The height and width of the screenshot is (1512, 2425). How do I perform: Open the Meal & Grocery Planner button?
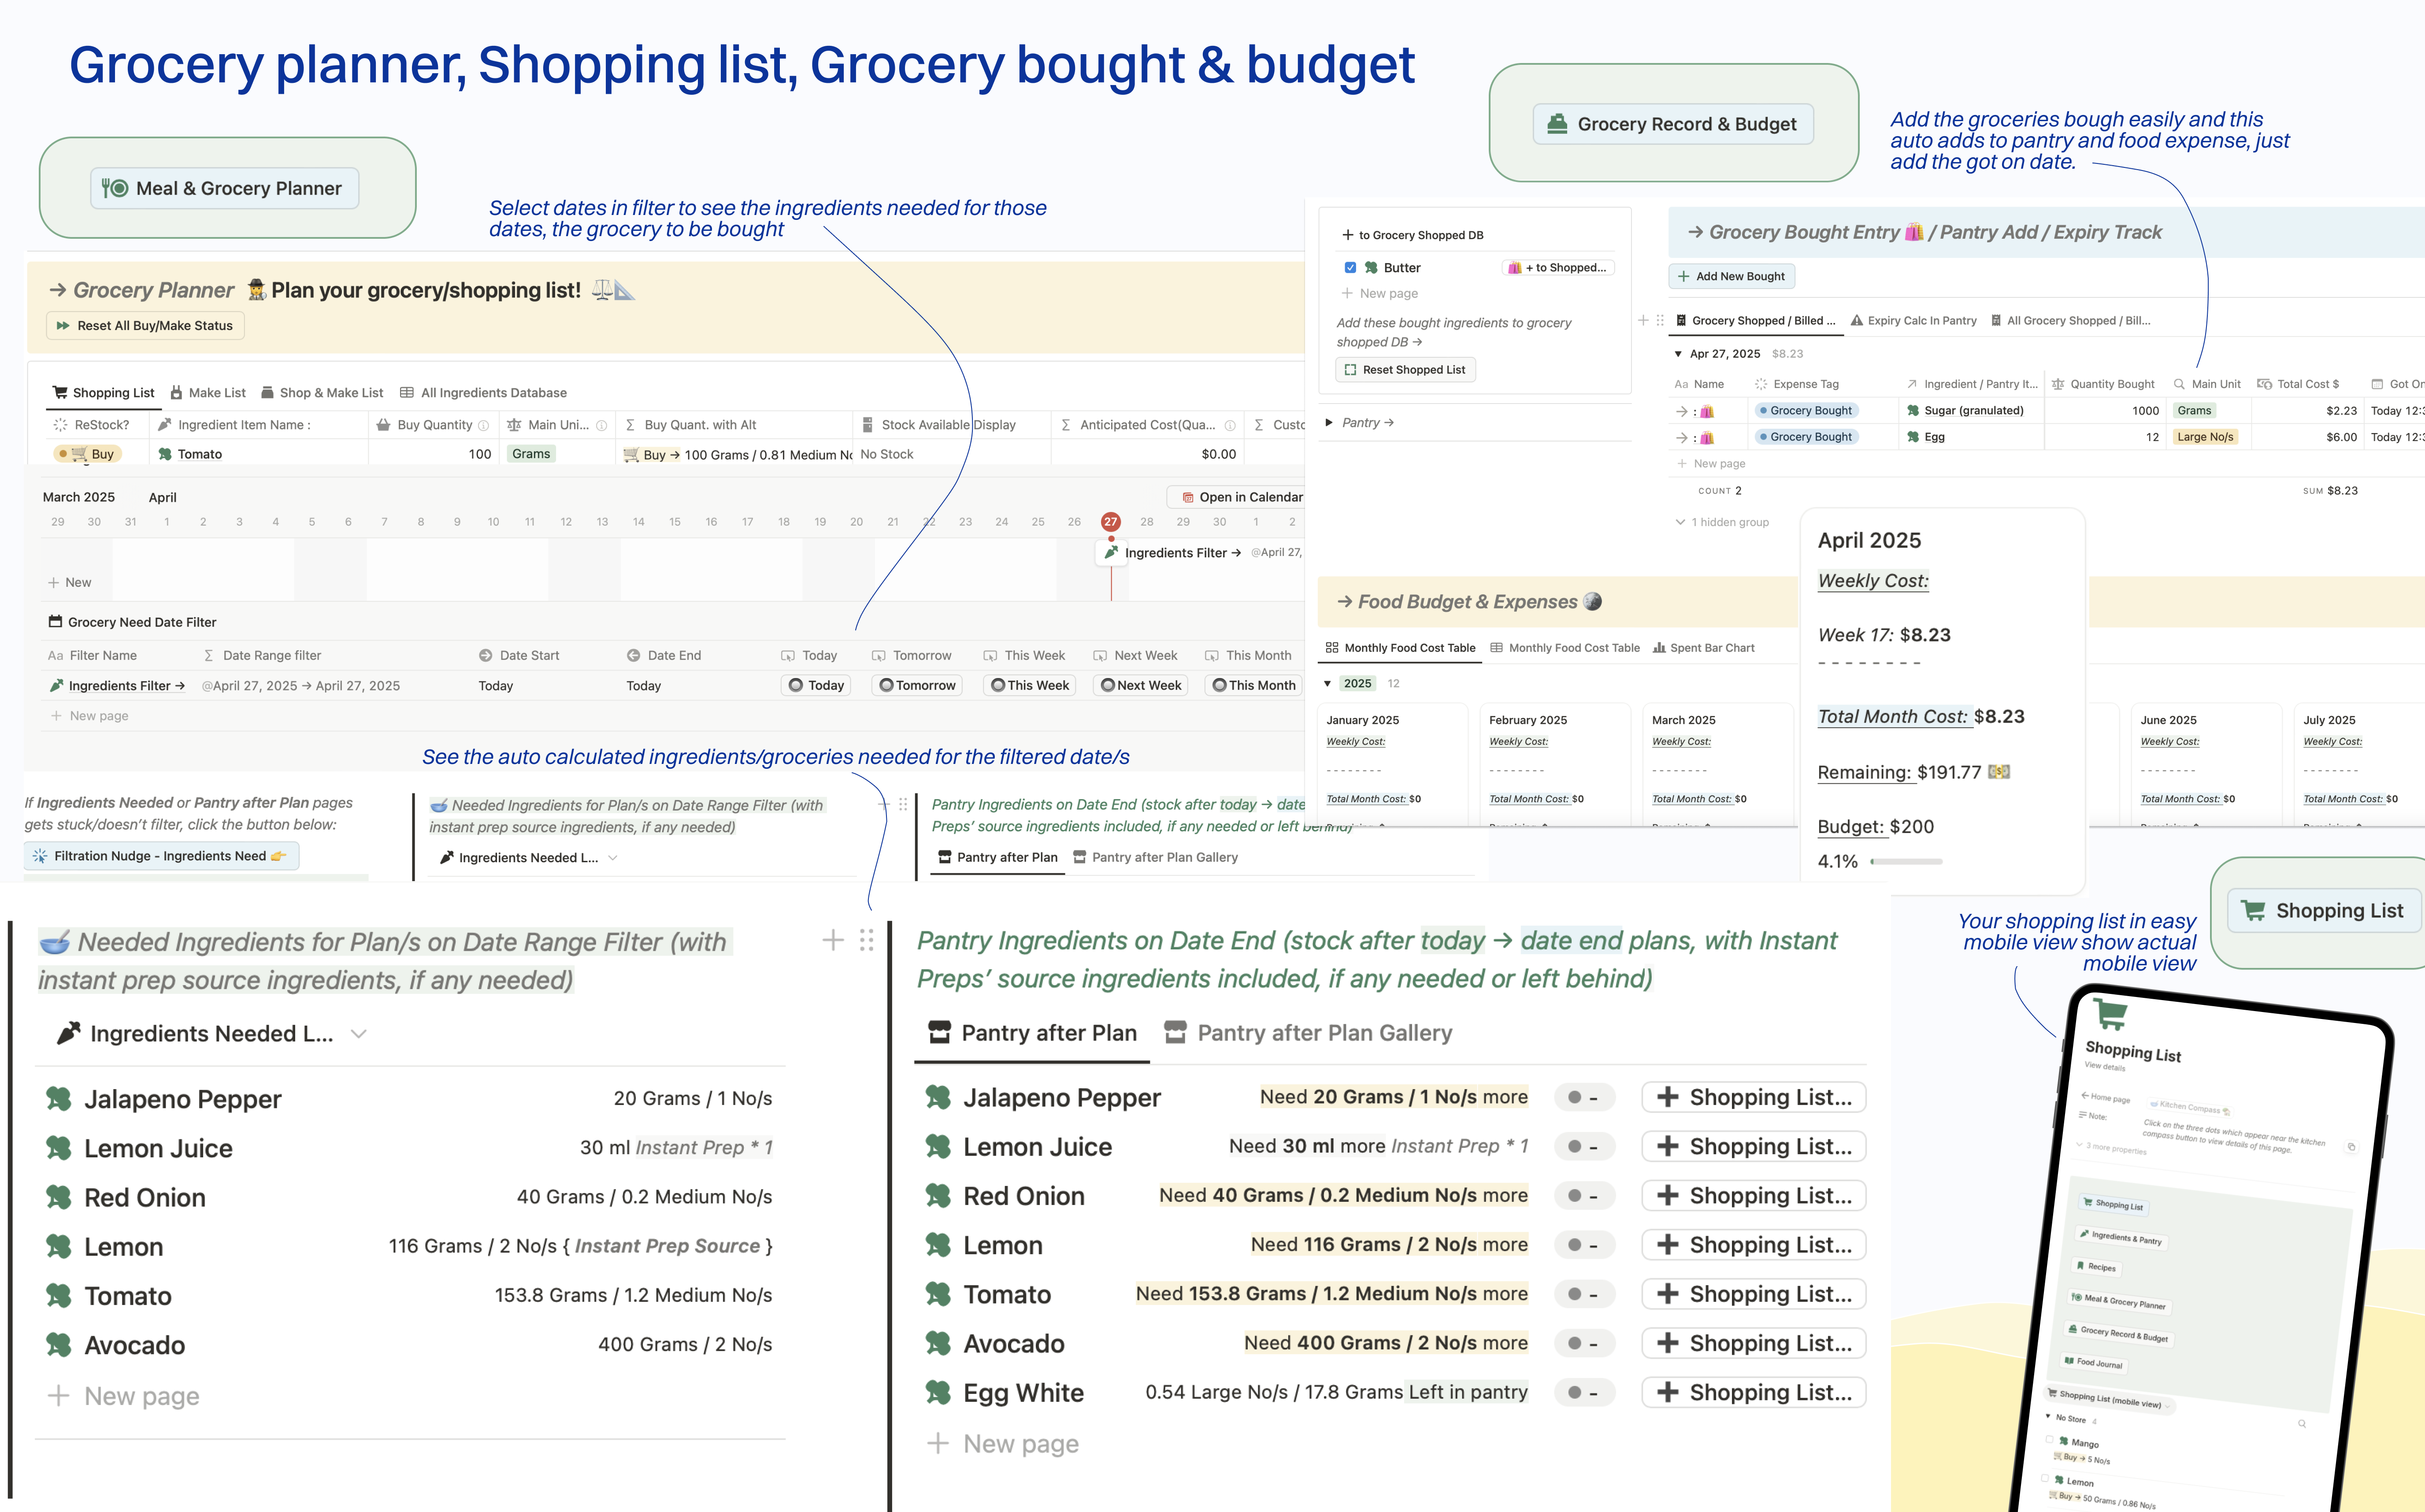225,188
